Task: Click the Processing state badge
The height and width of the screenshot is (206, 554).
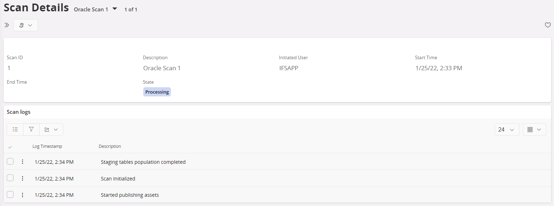Action: coord(157,92)
